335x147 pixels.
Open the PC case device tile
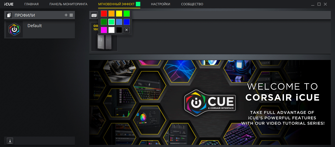pos(104,37)
